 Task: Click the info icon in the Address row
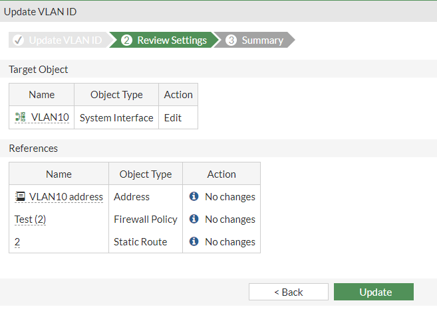tap(194, 196)
